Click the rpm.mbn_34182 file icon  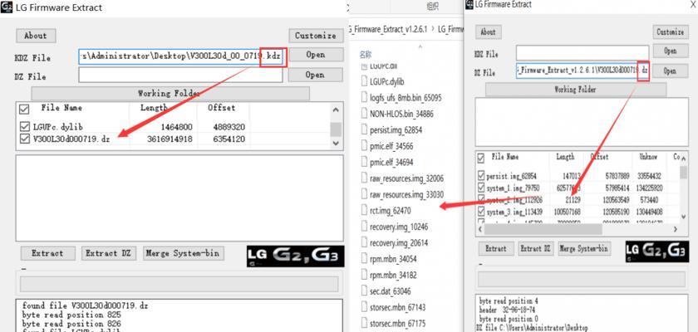(x=364, y=275)
